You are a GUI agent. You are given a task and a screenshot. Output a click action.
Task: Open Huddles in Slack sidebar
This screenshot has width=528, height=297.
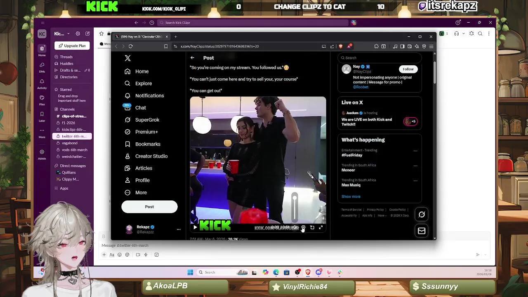(x=64, y=64)
